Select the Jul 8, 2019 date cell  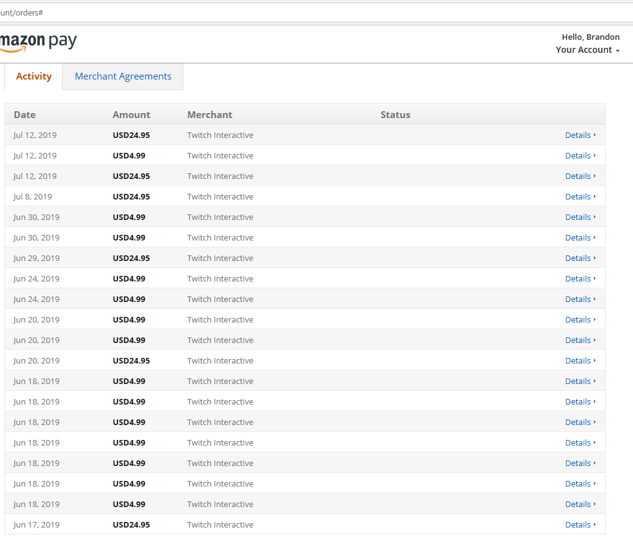click(x=33, y=196)
